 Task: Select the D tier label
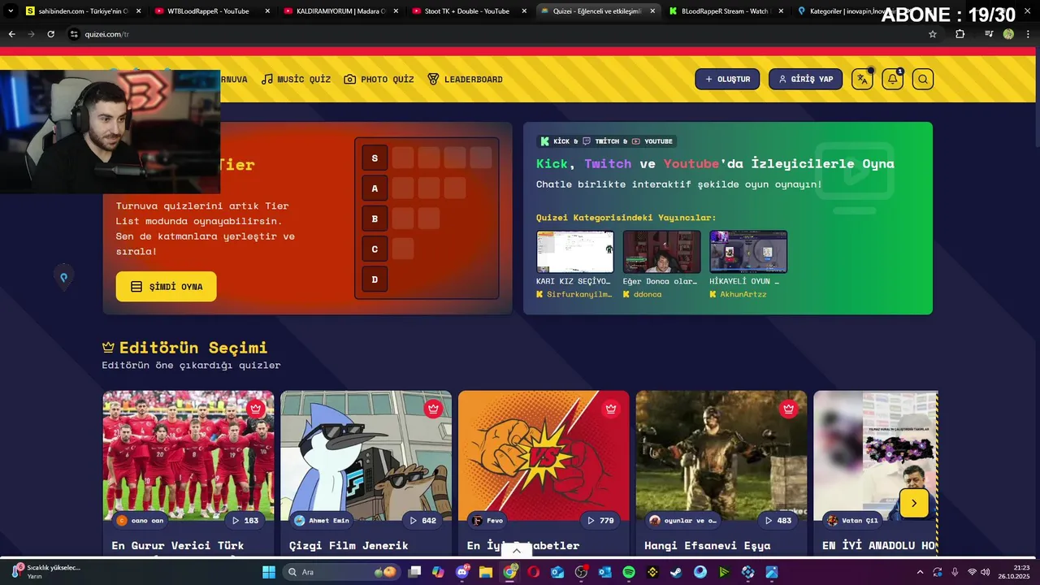point(375,279)
